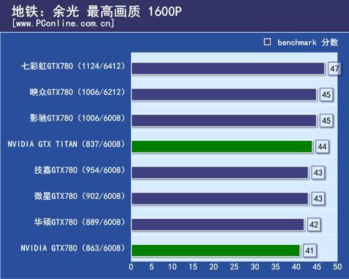Click the x-axis tick label 10
This screenshot has width=349, height=279.
click(172, 266)
